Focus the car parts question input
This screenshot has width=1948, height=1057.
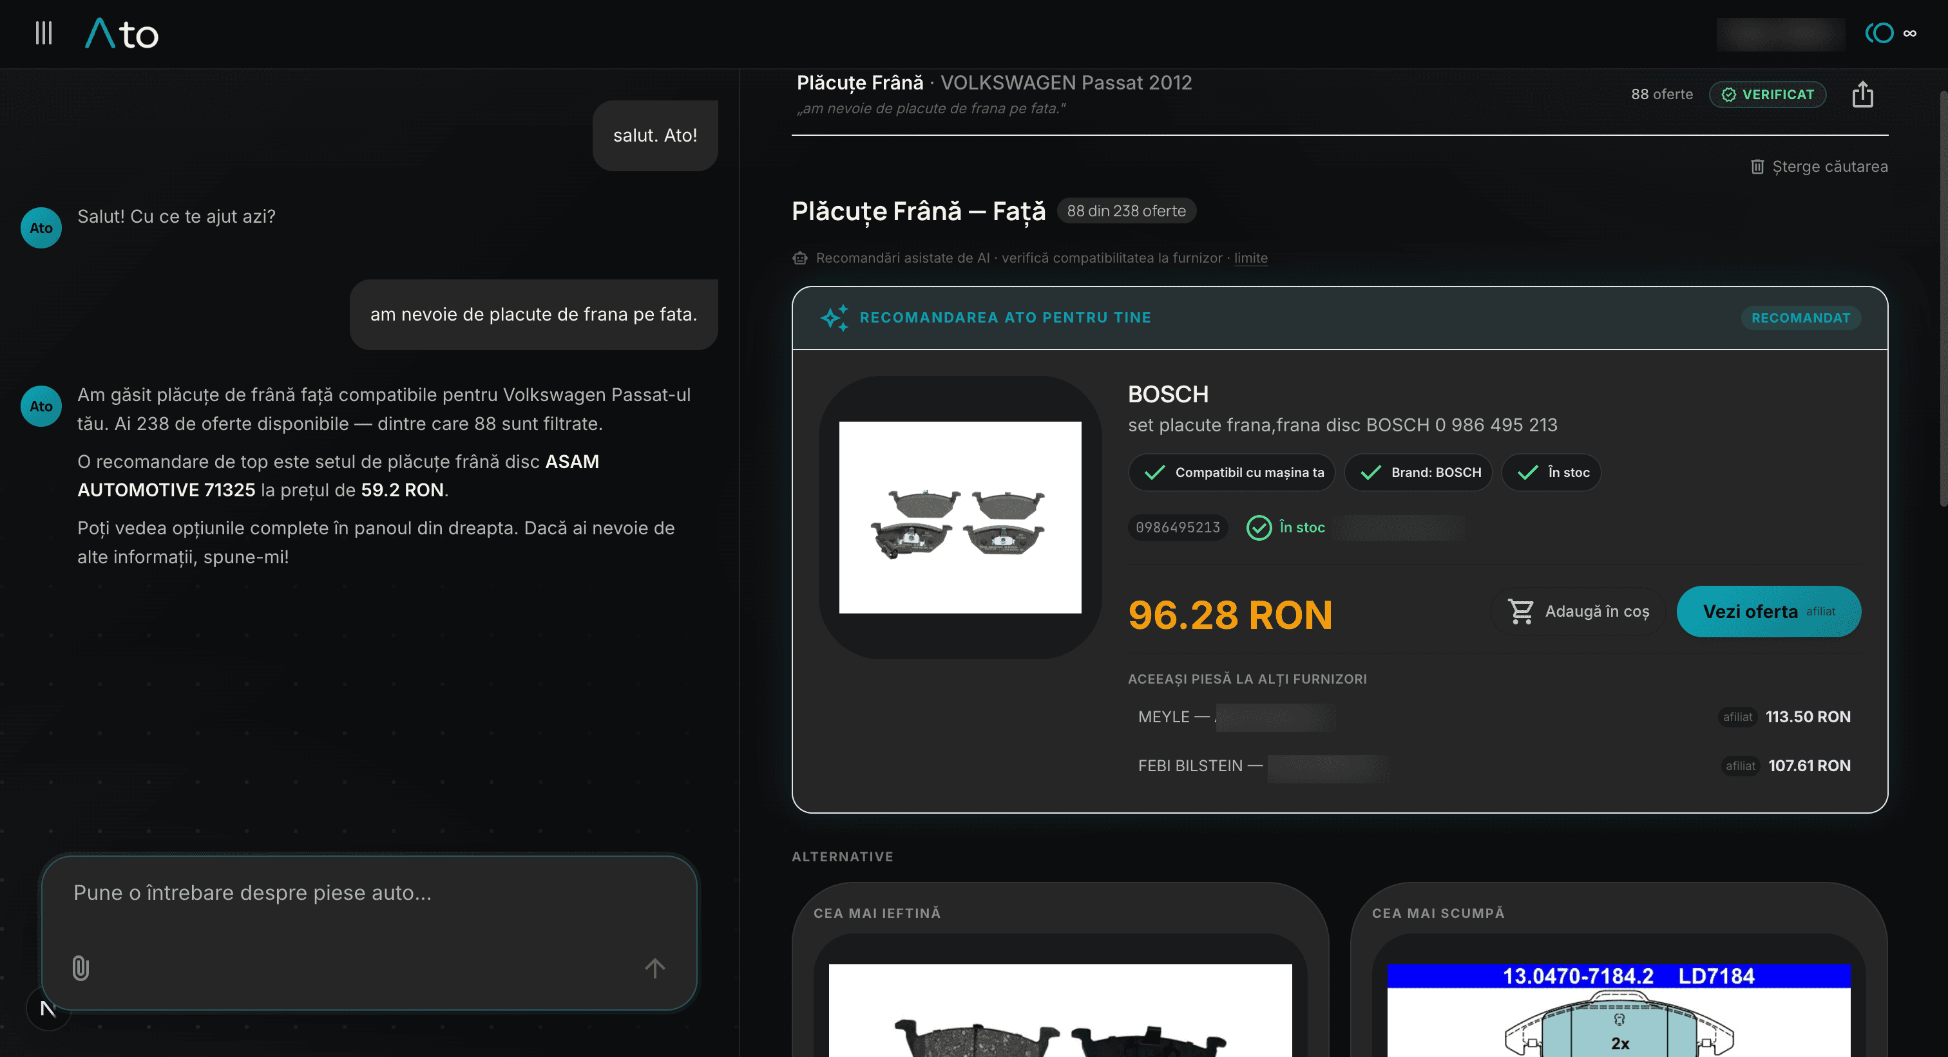(x=369, y=893)
